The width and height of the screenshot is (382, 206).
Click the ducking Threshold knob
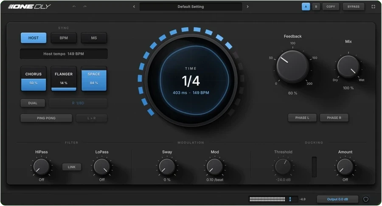[283, 167]
